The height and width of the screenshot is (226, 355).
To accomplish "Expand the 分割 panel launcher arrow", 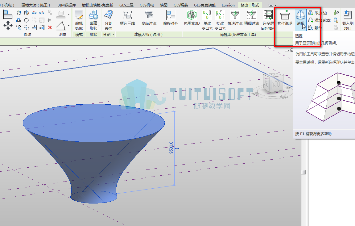I will point(114,35).
